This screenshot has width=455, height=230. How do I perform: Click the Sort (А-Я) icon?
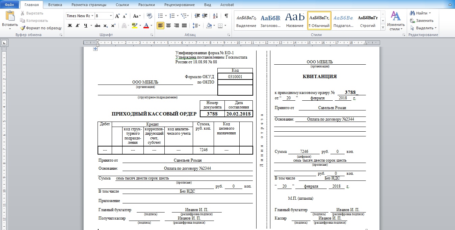tap(216, 16)
